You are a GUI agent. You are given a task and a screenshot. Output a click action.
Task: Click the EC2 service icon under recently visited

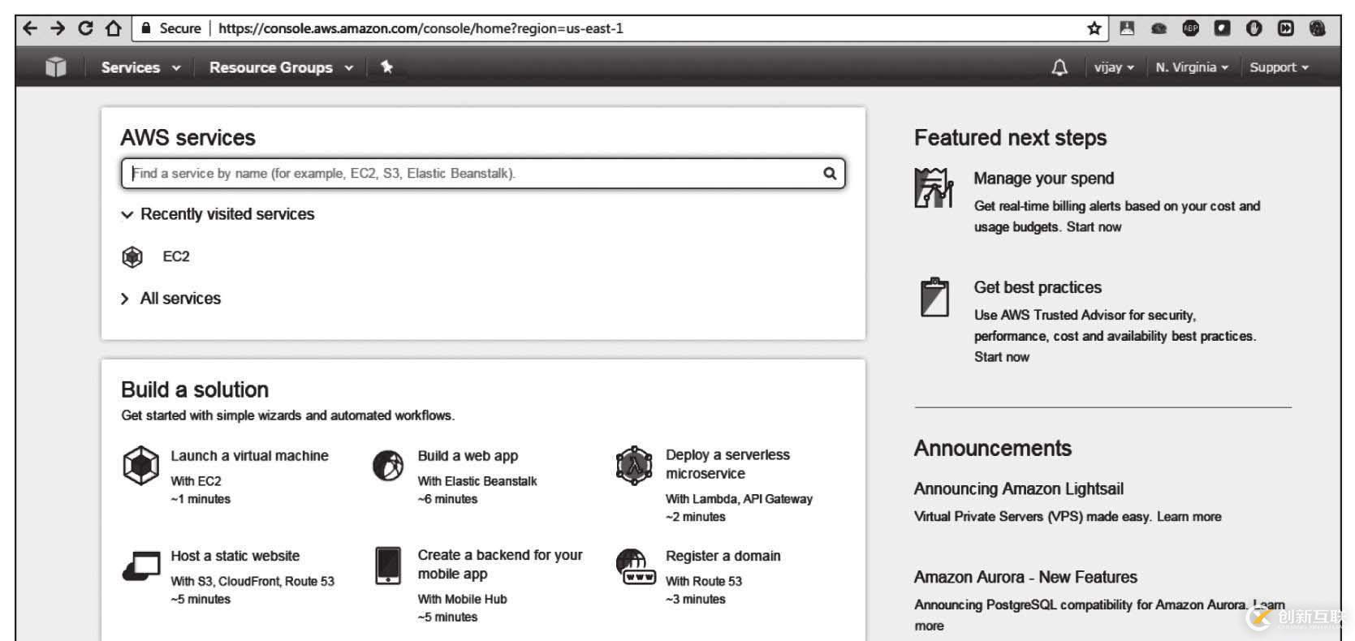click(132, 257)
